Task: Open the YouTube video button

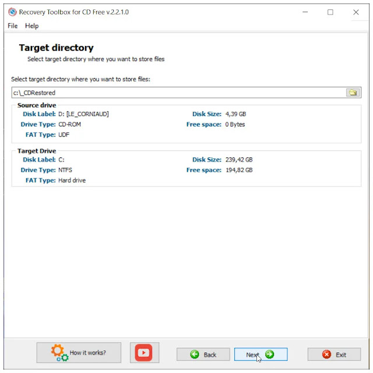Action: tap(145, 353)
